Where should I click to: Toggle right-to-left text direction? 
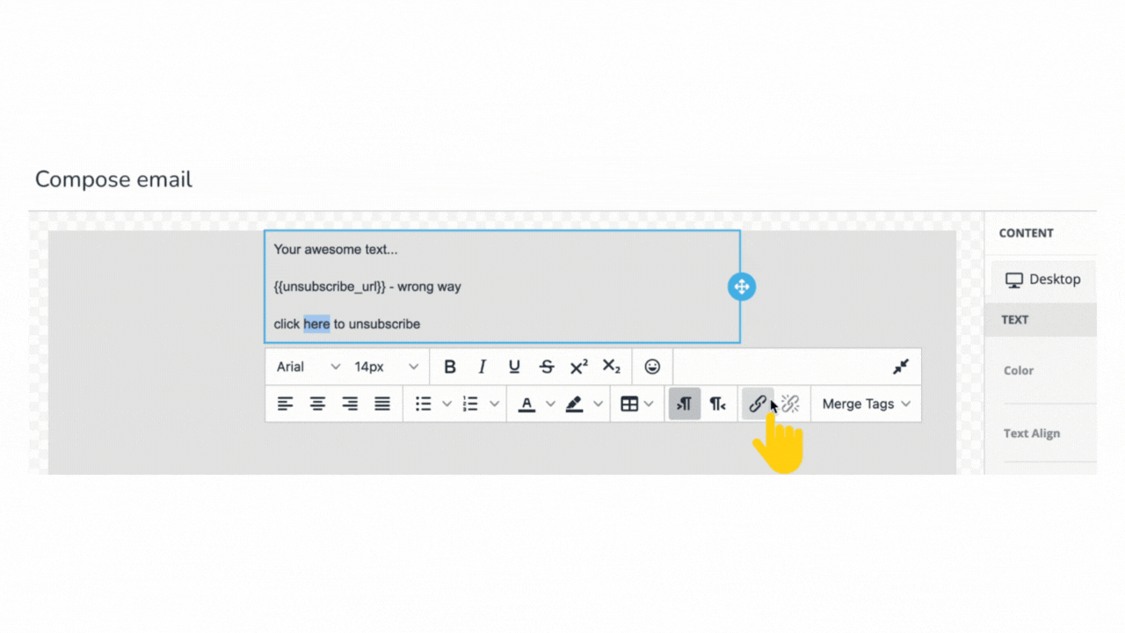717,404
